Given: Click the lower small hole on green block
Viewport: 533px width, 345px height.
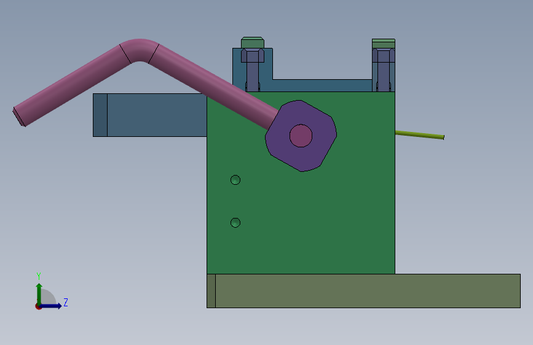Looking at the screenshot, I should [235, 223].
